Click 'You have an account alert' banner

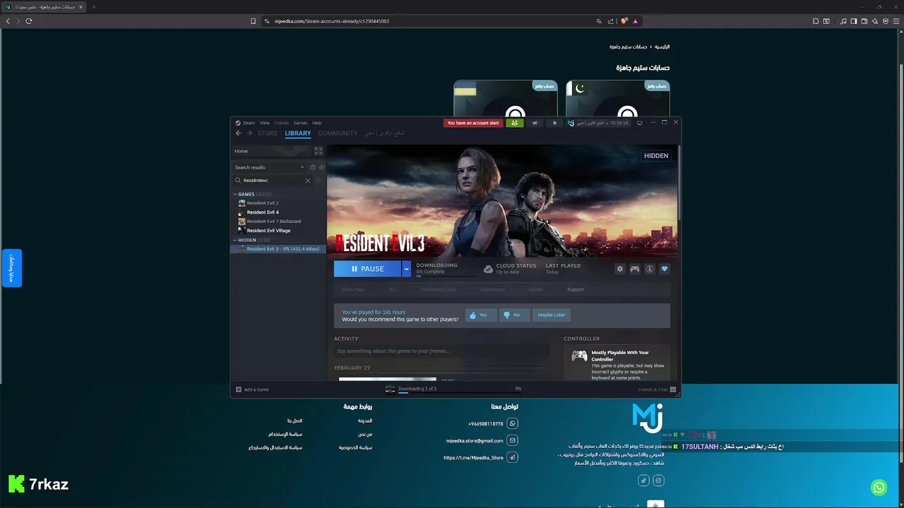point(473,123)
